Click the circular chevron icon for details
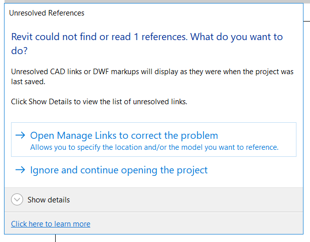The height and width of the screenshot is (242, 310). pyautogui.click(x=17, y=199)
